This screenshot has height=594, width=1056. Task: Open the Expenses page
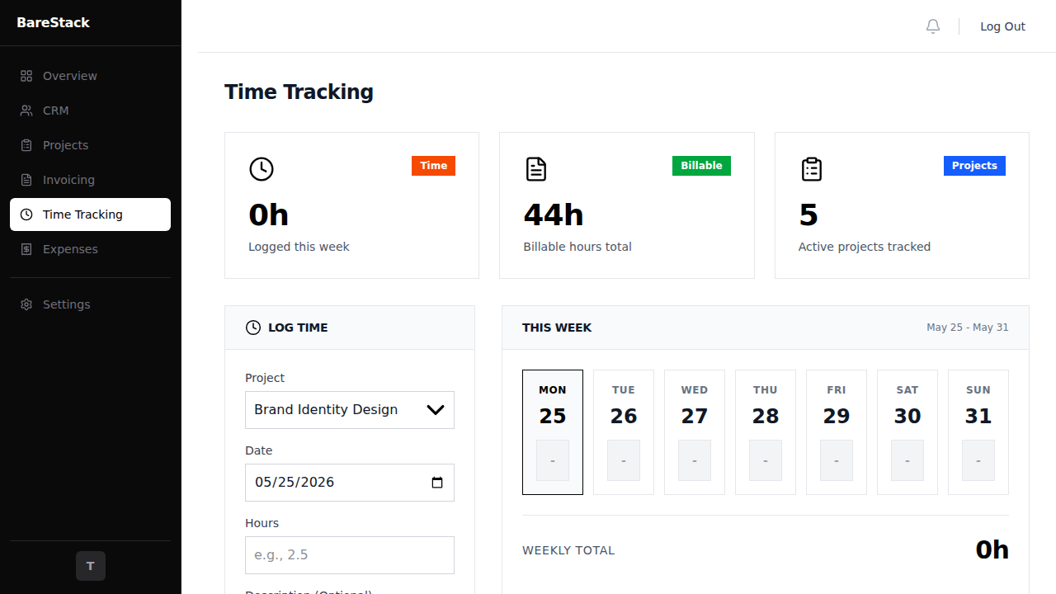click(x=90, y=249)
